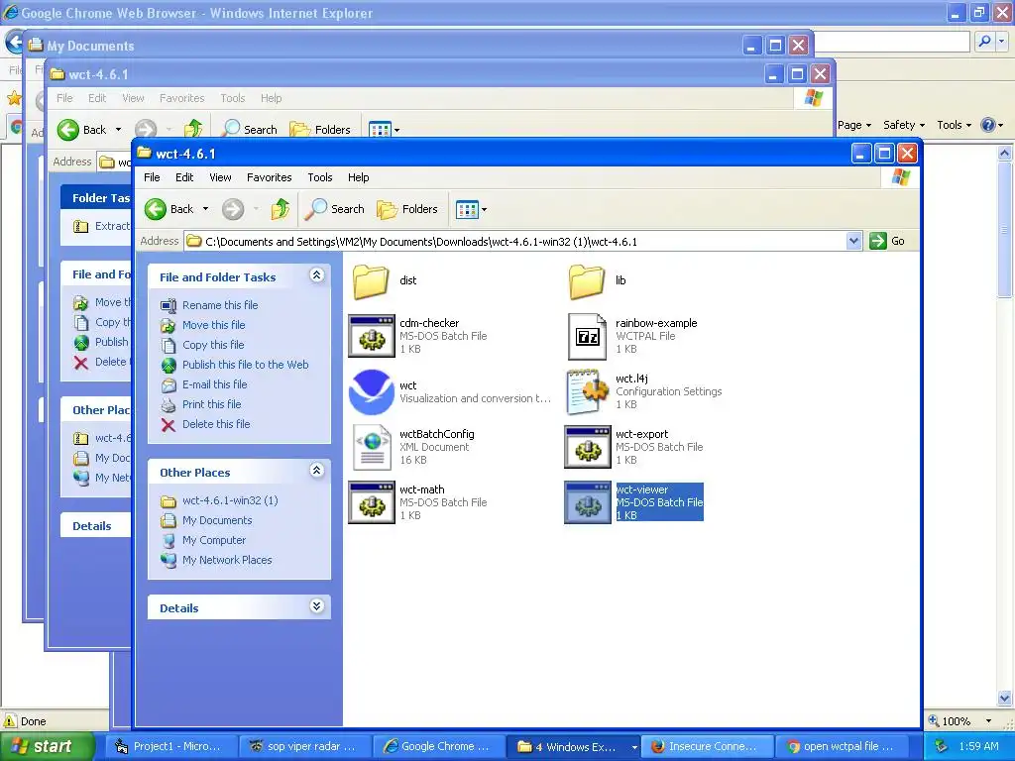Screen dimensions: 1015x761
Task: Select the rainbow-example WCTPAL file icon
Action: 587,336
